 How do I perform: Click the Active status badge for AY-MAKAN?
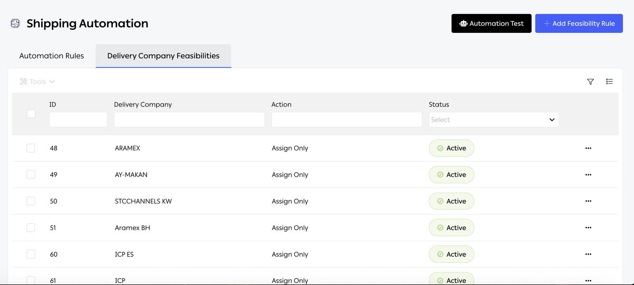(x=451, y=175)
